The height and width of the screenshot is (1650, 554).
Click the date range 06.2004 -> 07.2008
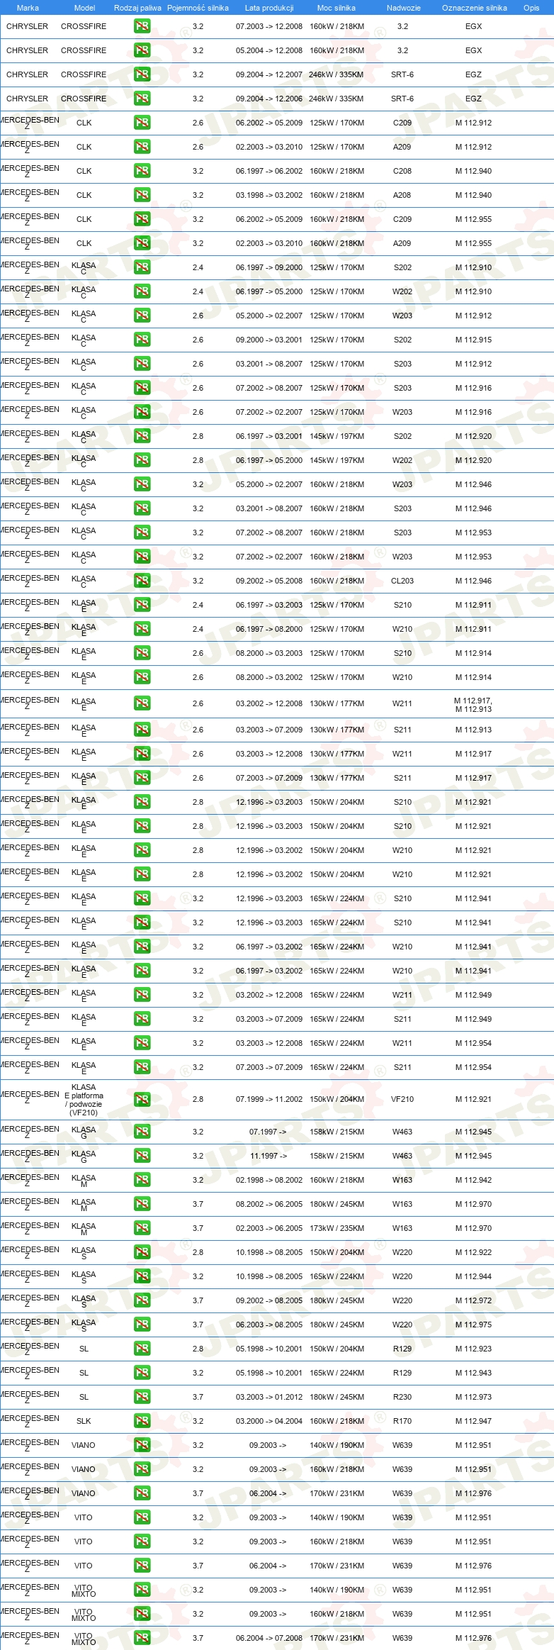coord(269,1638)
